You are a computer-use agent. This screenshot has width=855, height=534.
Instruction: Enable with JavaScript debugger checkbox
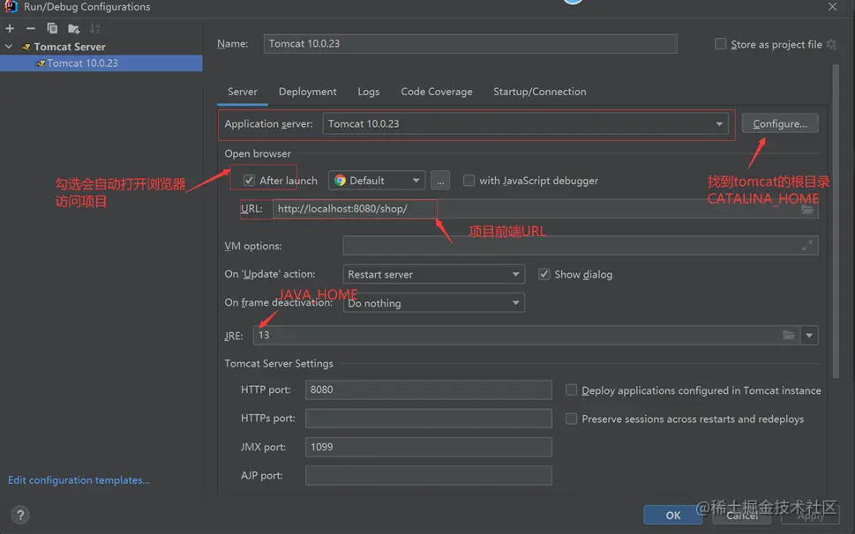469,181
